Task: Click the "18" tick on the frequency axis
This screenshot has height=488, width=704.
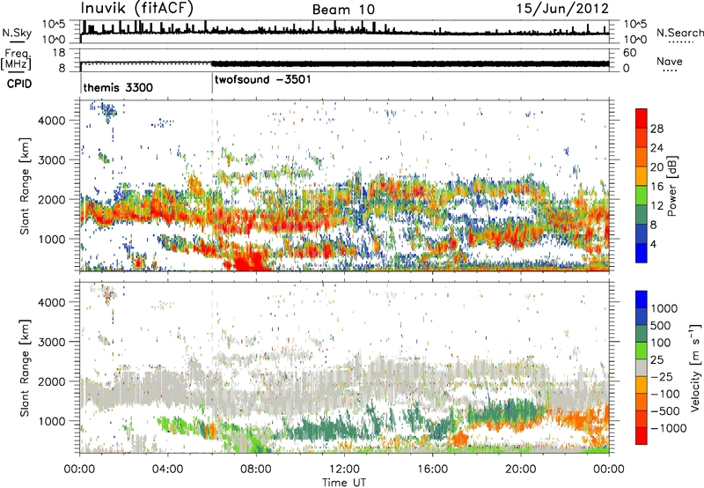Action: 59,53
